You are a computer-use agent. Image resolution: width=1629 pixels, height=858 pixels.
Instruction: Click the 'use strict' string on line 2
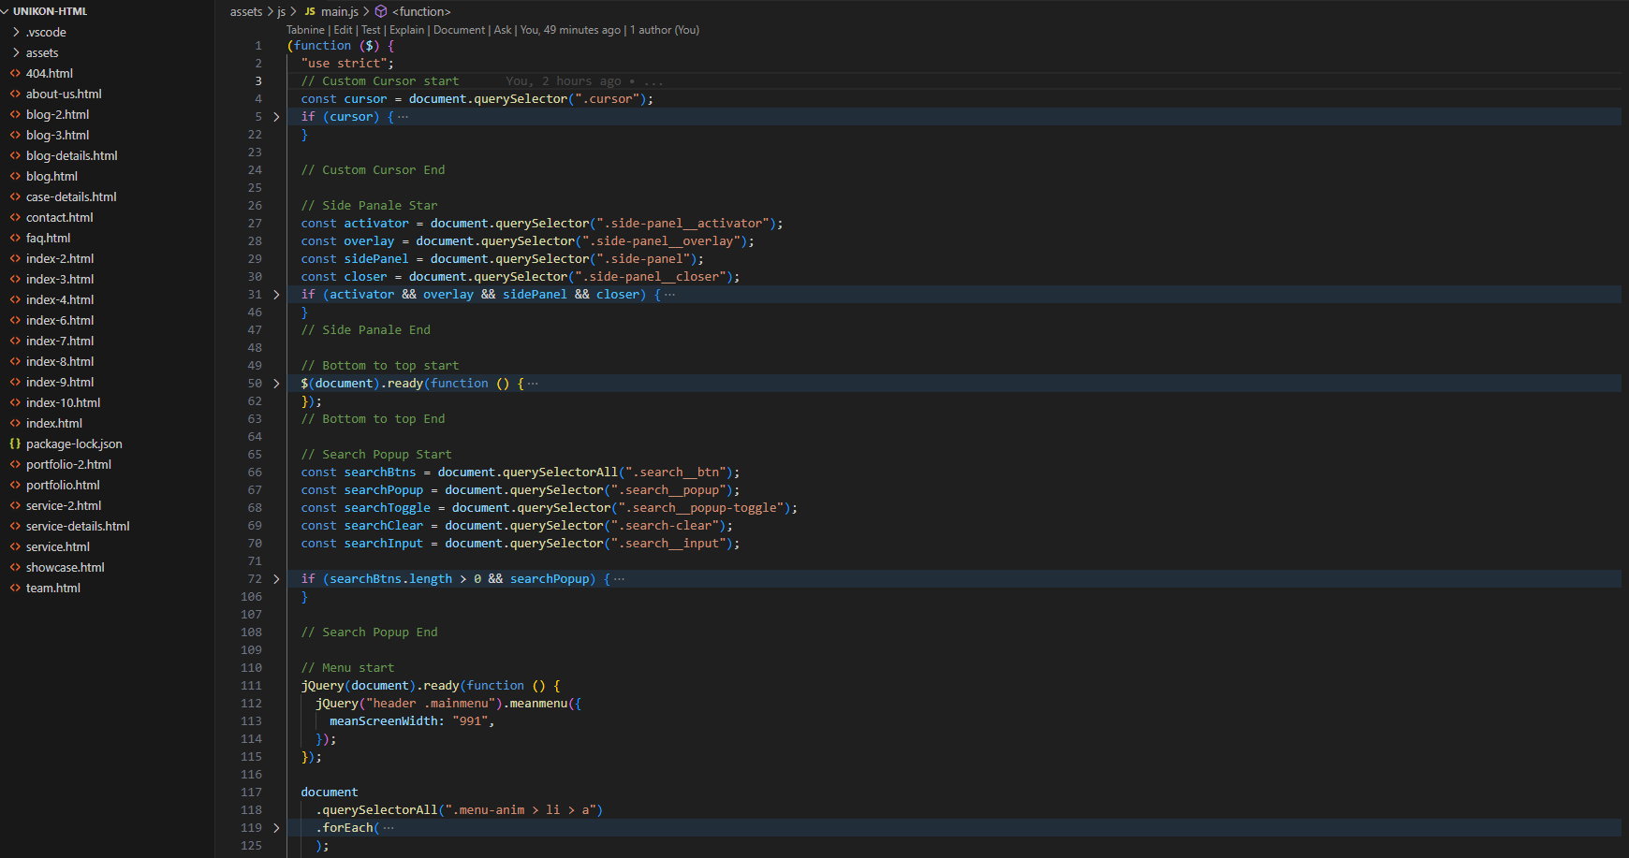pyautogui.click(x=344, y=64)
